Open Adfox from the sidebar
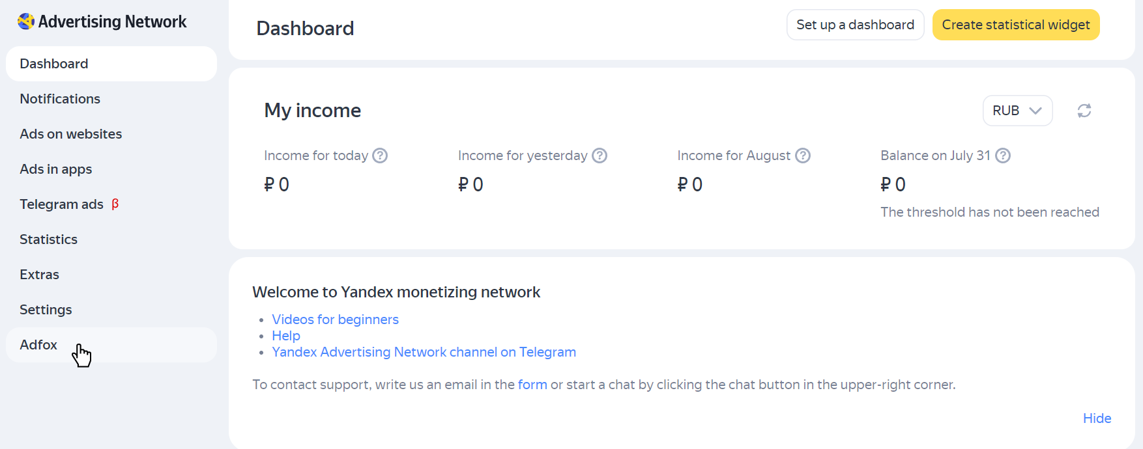Image resolution: width=1143 pixels, height=449 pixels. pyautogui.click(x=38, y=345)
